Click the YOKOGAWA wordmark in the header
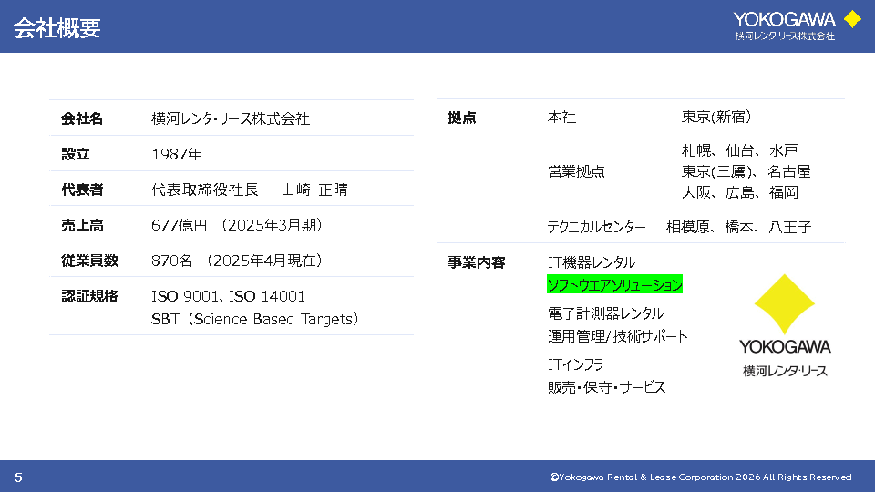The image size is (875, 492). [x=784, y=19]
